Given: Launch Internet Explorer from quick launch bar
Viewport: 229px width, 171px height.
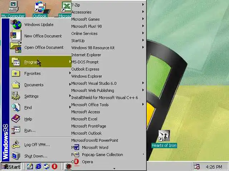Looking at the screenshot, I should pos(38,166).
